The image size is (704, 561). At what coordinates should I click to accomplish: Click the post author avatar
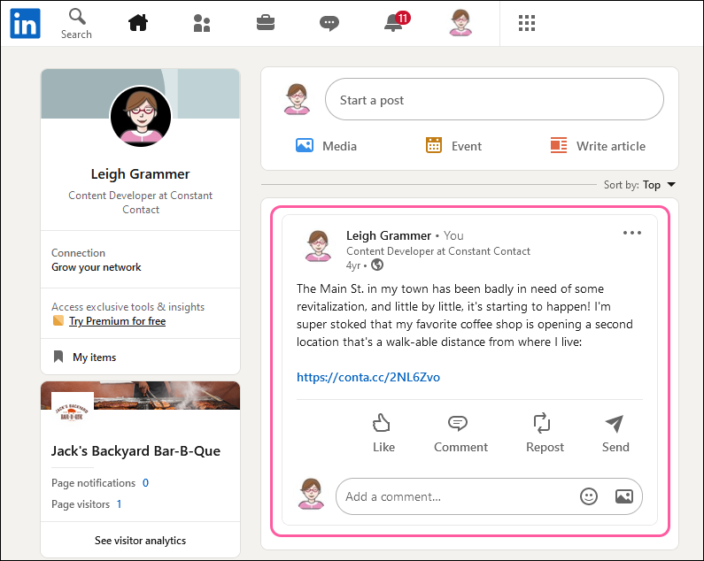tap(318, 246)
